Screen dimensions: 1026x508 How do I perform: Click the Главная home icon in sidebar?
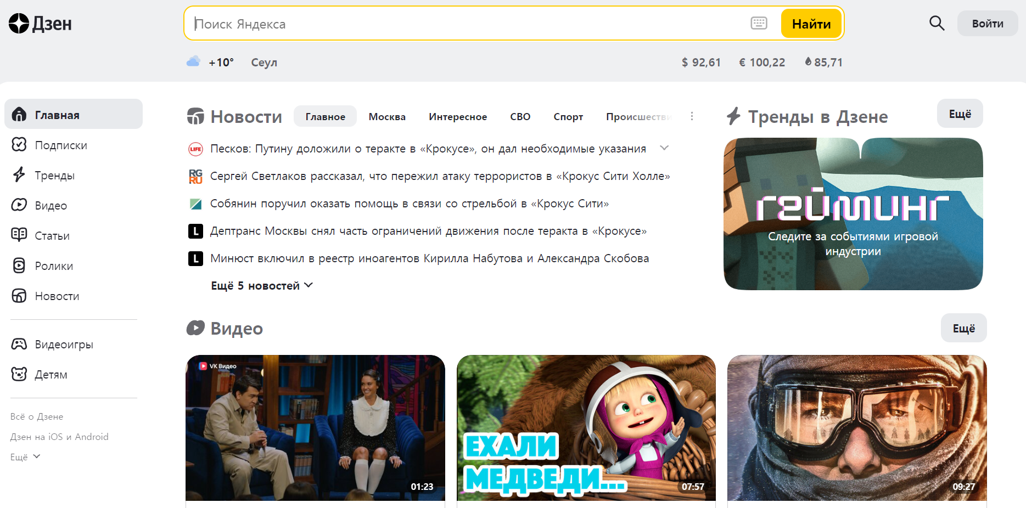coord(19,114)
